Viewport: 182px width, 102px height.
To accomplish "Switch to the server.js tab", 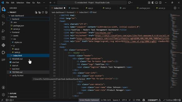I will [162, 8].
